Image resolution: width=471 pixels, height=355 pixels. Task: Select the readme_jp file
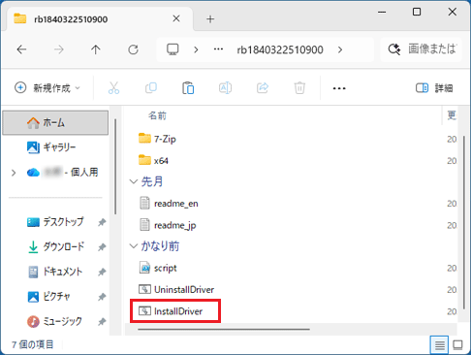point(168,225)
